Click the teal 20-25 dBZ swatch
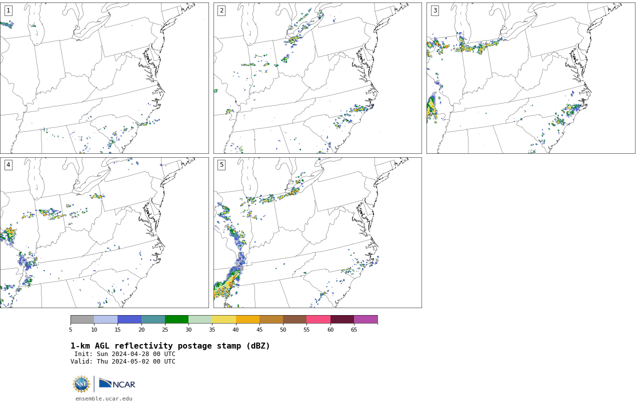The width and height of the screenshot is (640, 404). tap(153, 320)
